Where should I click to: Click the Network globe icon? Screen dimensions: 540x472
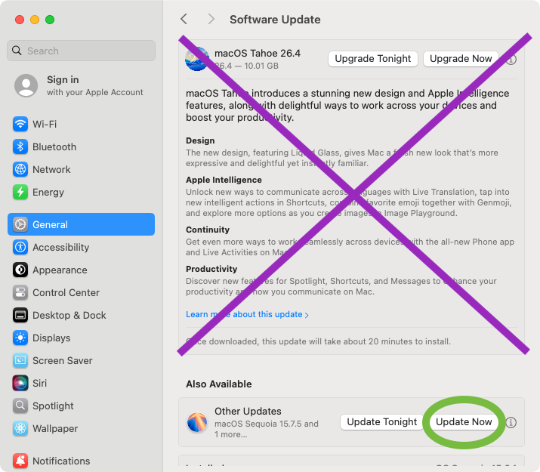20,169
